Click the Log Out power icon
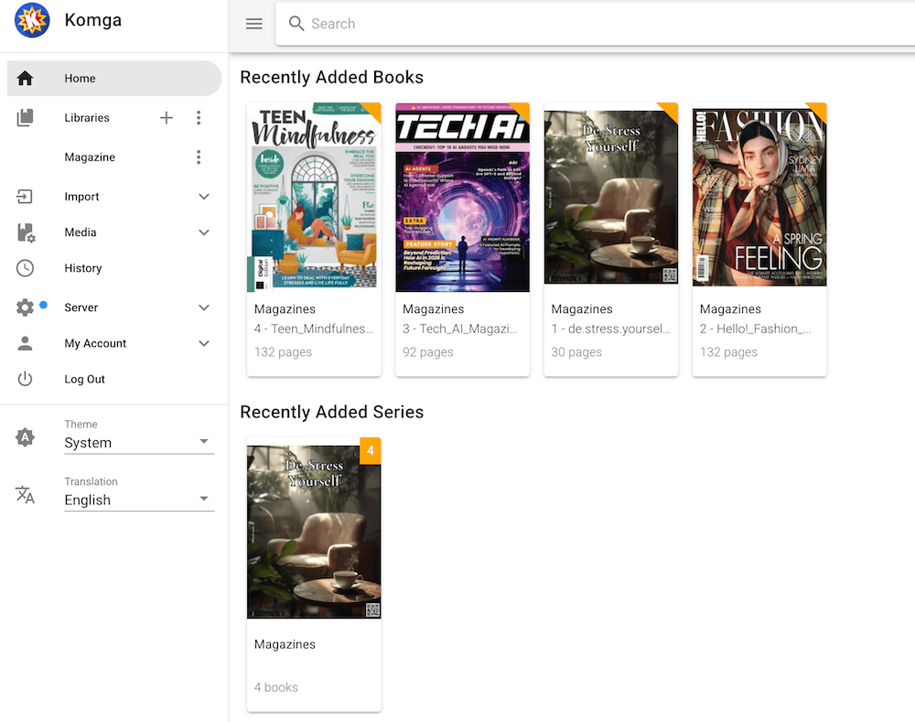This screenshot has width=915, height=722. (26, 378)
